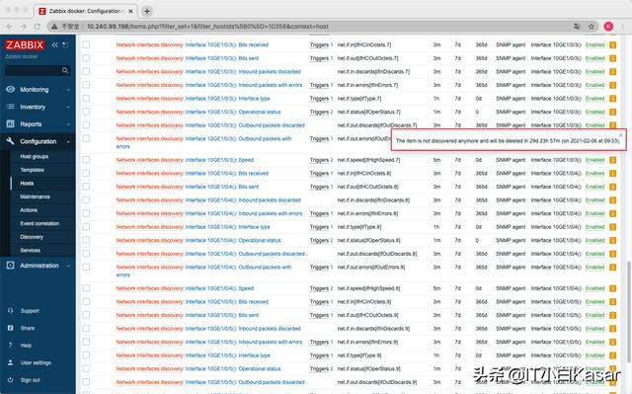This screenshot has width=632, height=394.
Task: Open the Templates submenu item
Action: 33,170
